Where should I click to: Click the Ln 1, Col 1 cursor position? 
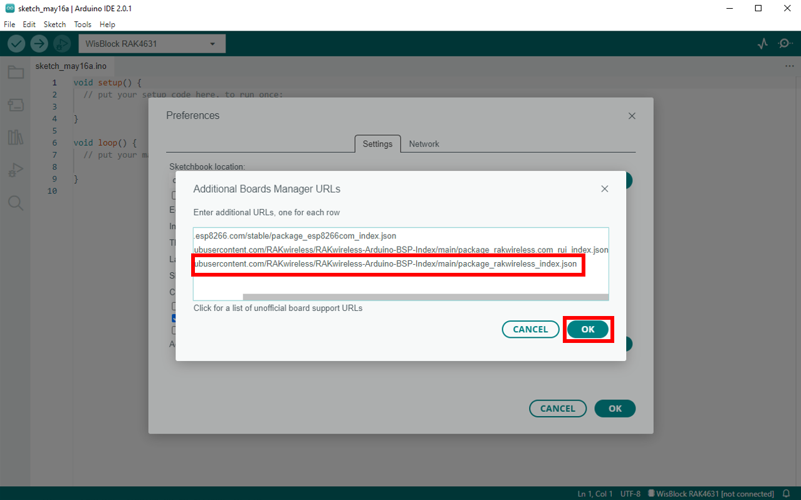(595, 494)
